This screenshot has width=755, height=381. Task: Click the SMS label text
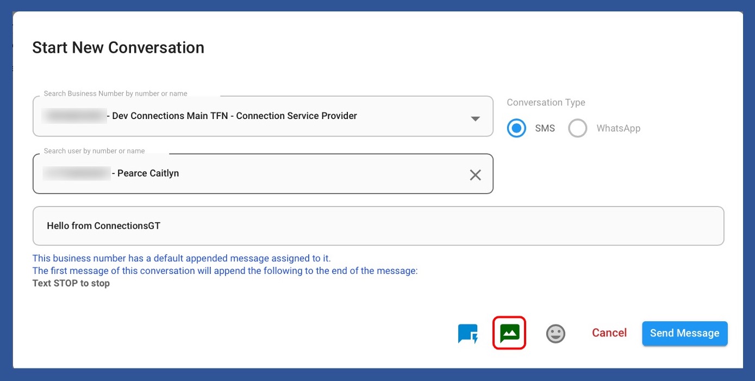545,128
